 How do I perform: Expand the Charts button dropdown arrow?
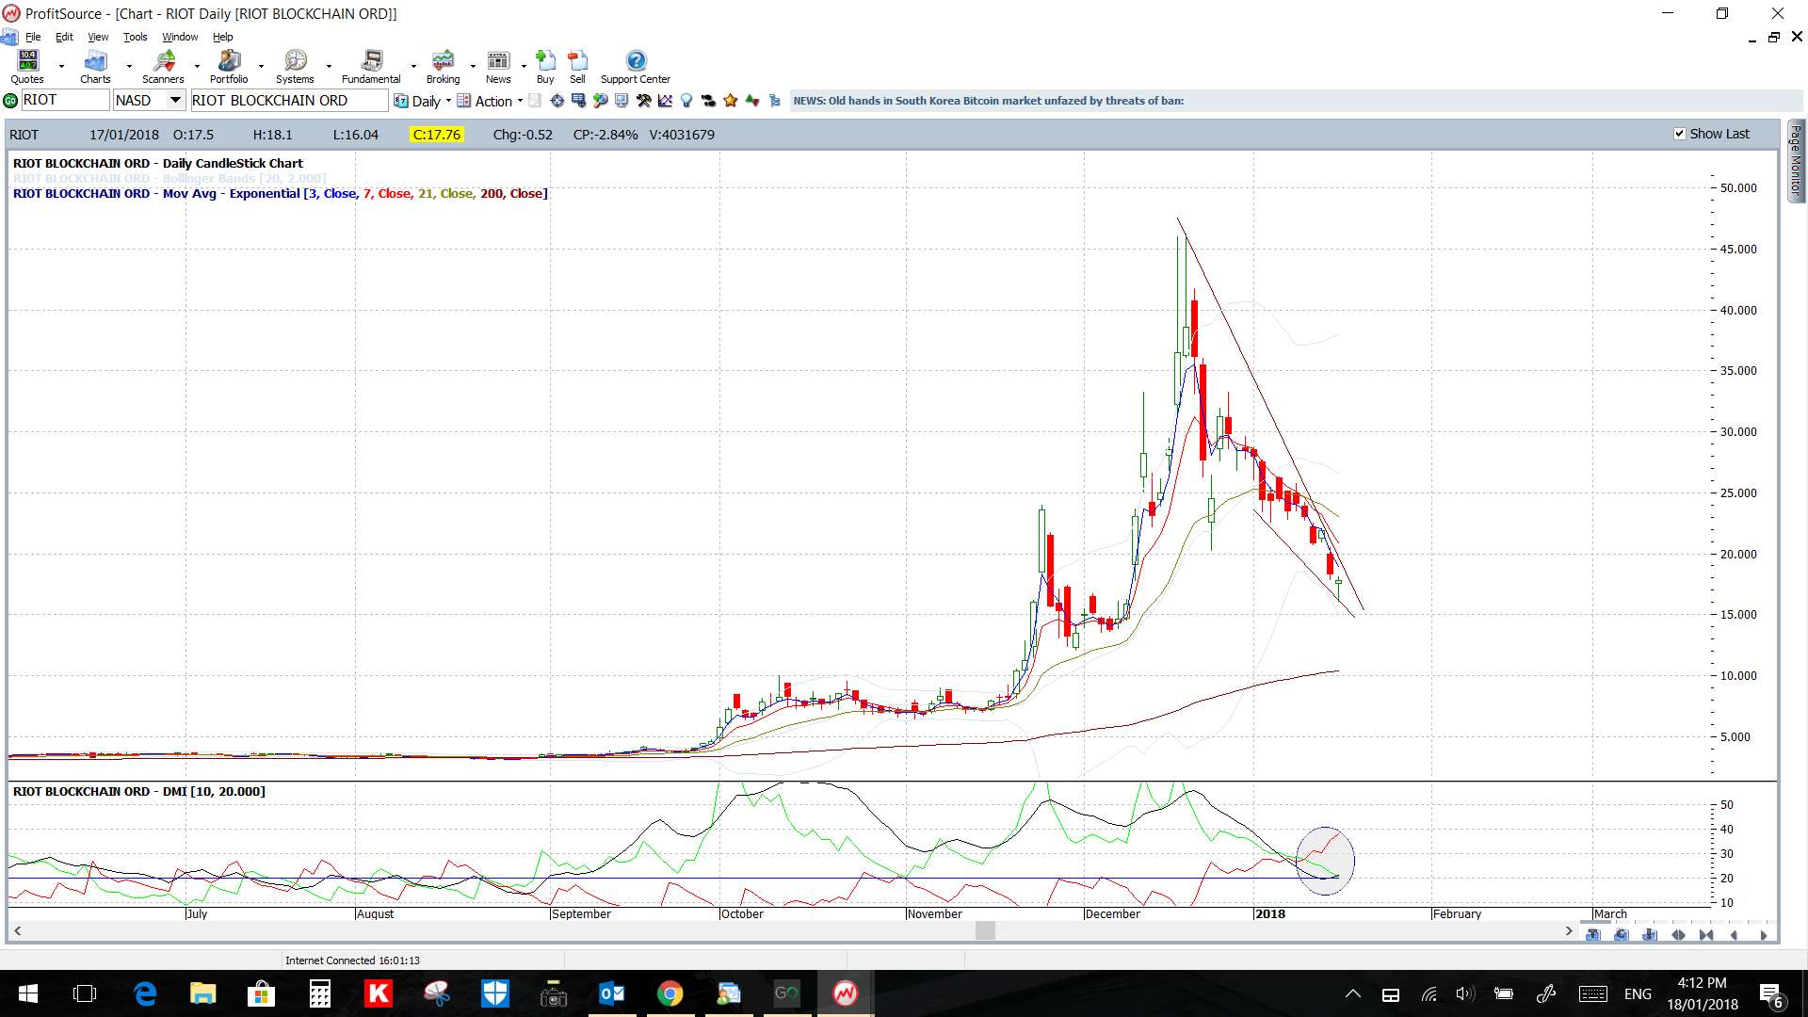(129, 66)
